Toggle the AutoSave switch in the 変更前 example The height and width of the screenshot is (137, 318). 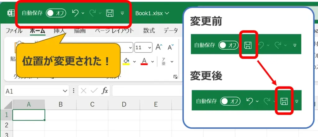(228, 45)
